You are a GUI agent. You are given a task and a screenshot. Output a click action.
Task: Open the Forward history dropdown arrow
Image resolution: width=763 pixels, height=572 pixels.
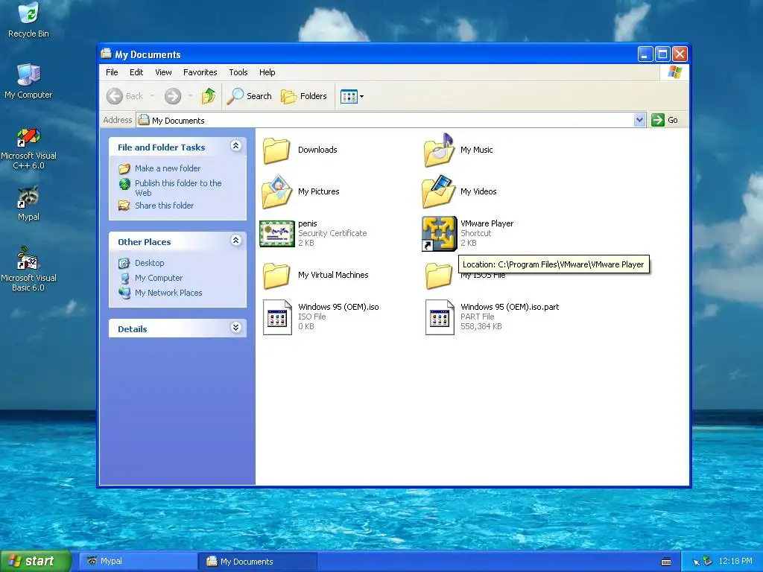point(190,96)
